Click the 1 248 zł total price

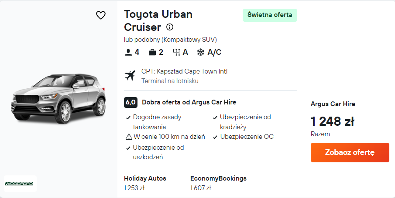pos(332,121)
